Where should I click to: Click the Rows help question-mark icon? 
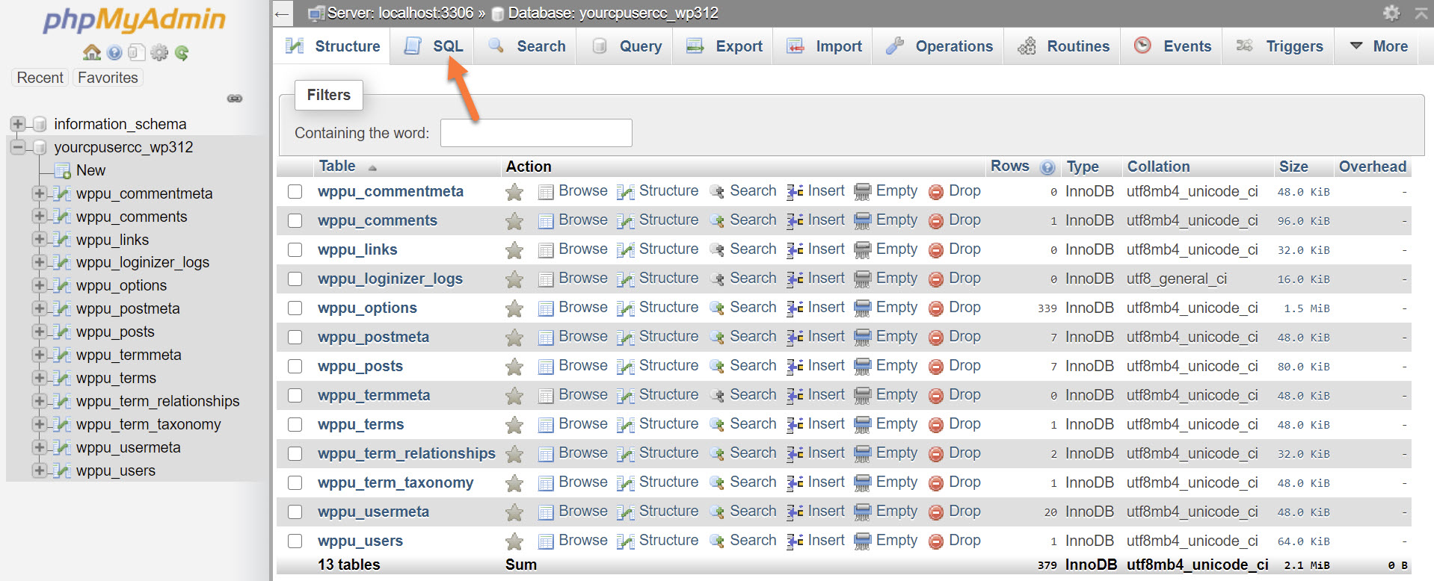(x=1047, y=167)
